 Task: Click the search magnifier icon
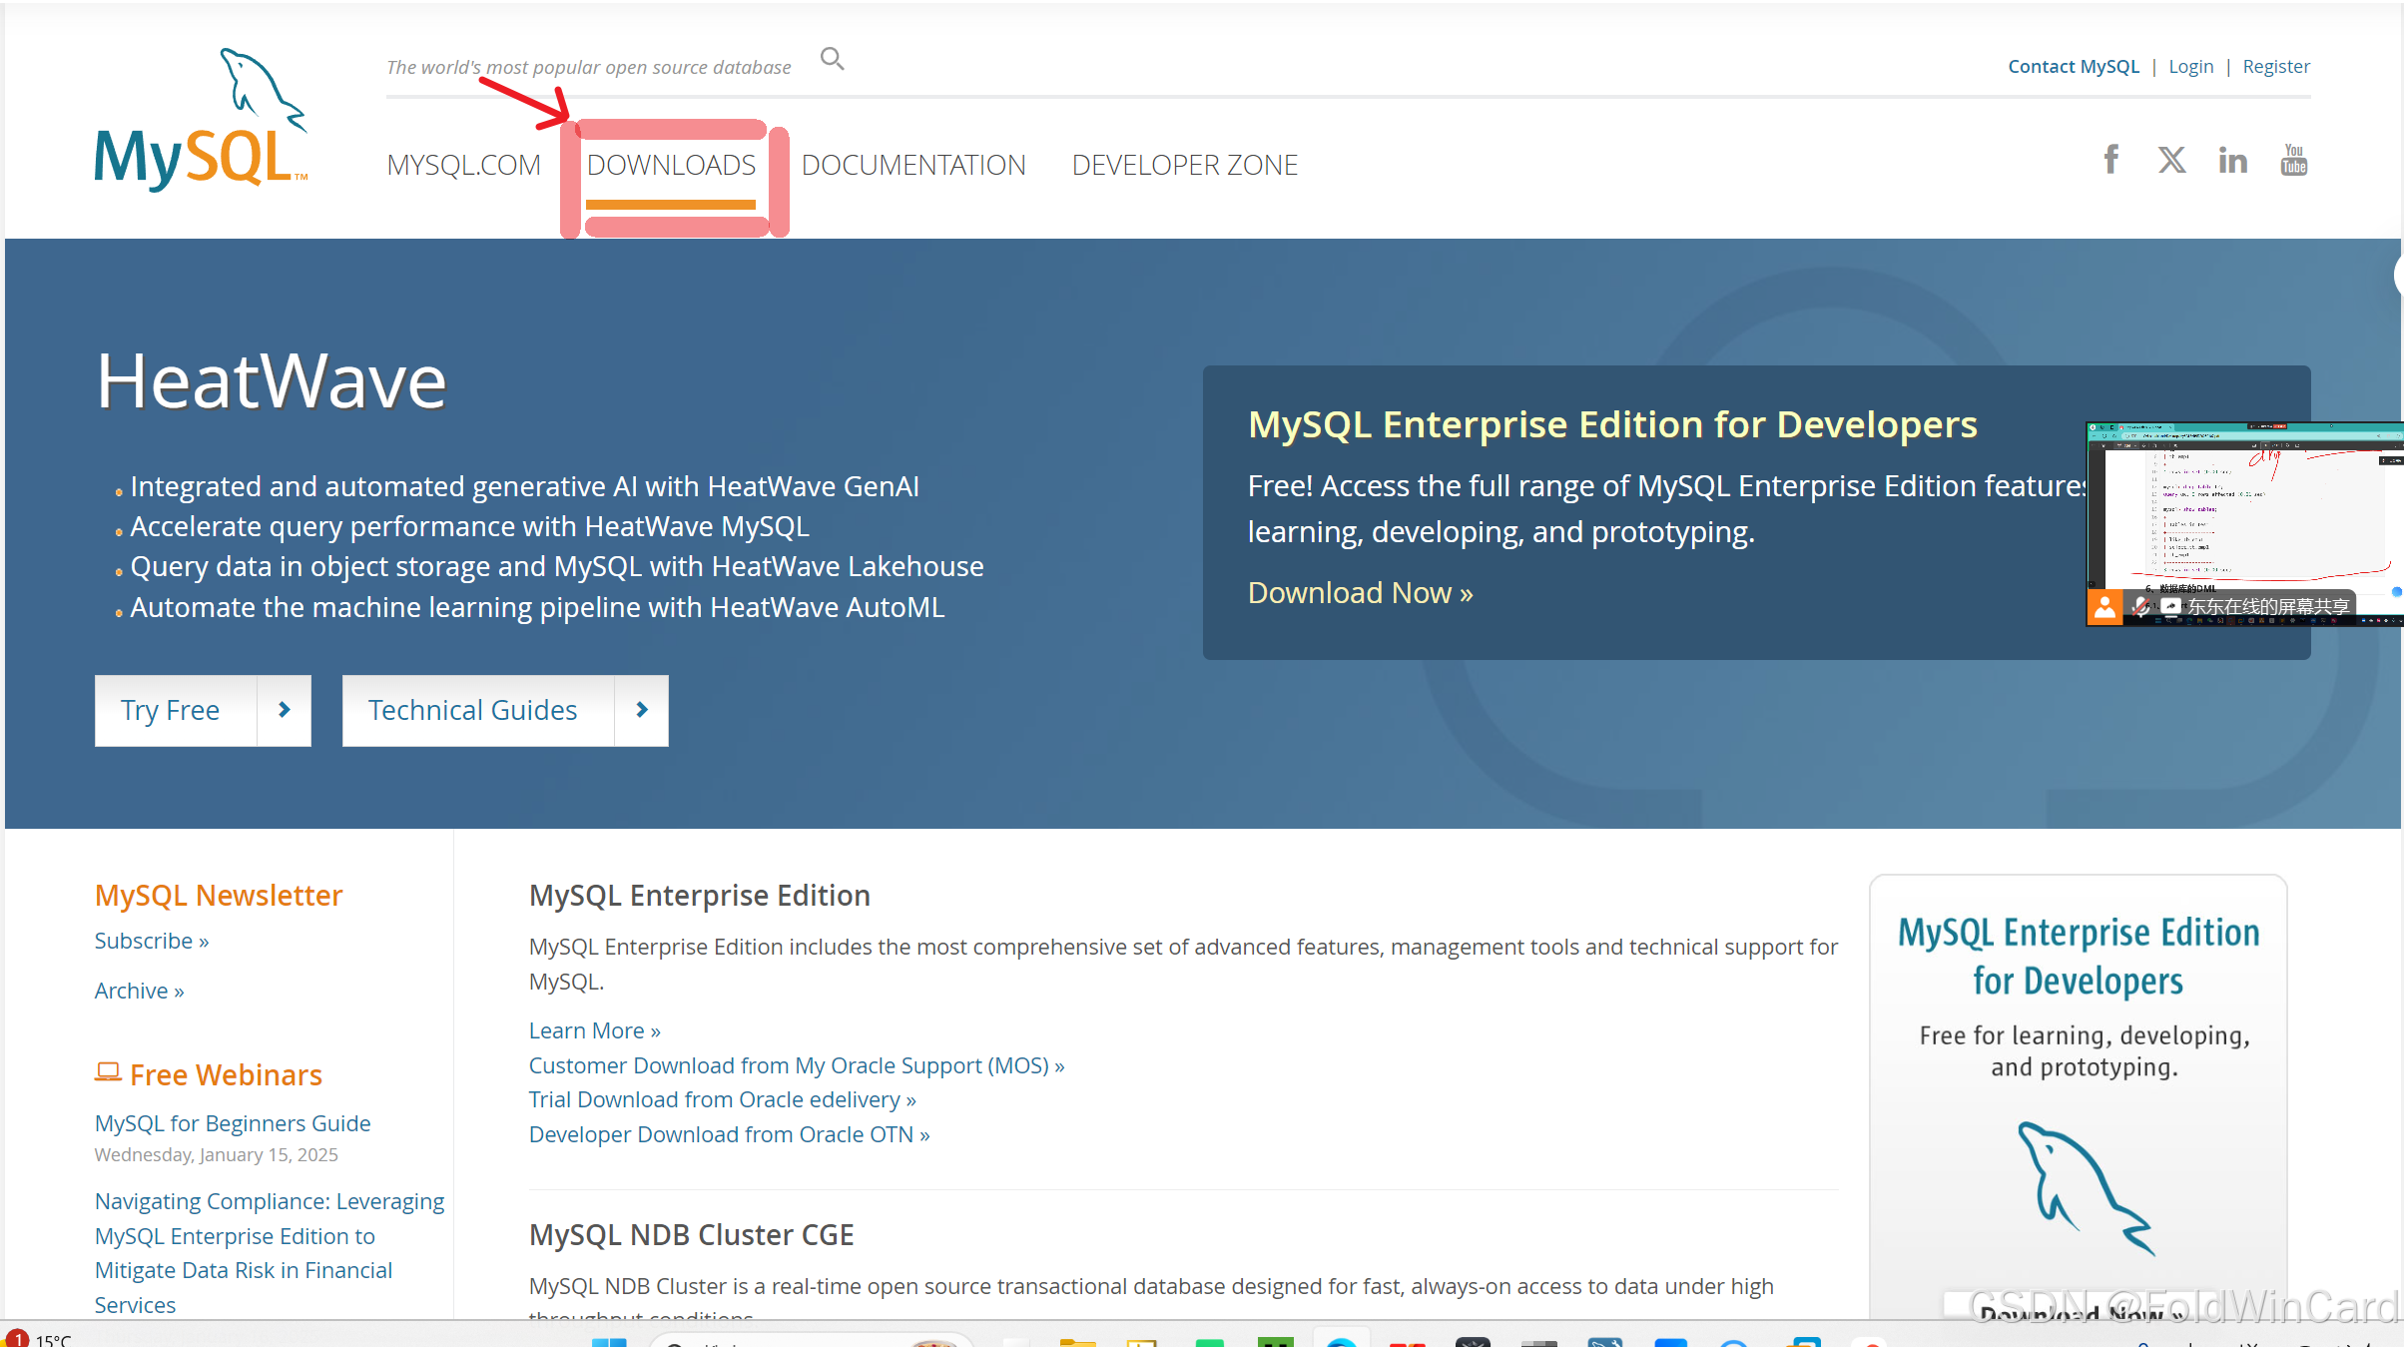pos(832,60)
